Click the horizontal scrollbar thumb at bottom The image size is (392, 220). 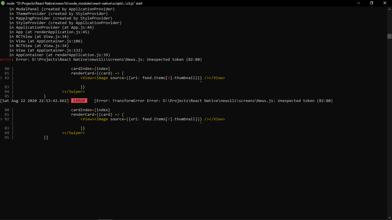tap(105, 219)
